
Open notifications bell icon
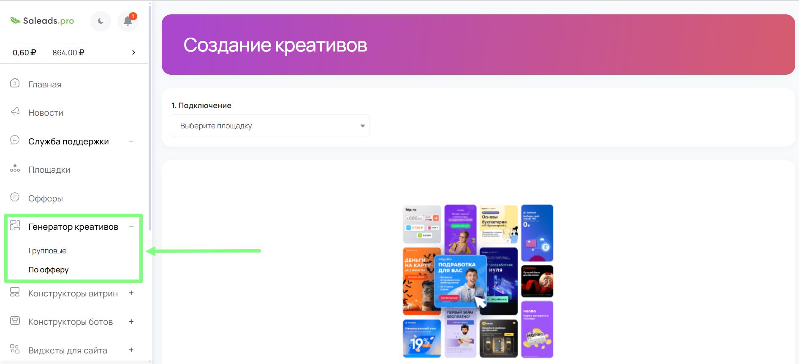pos(128,21)
